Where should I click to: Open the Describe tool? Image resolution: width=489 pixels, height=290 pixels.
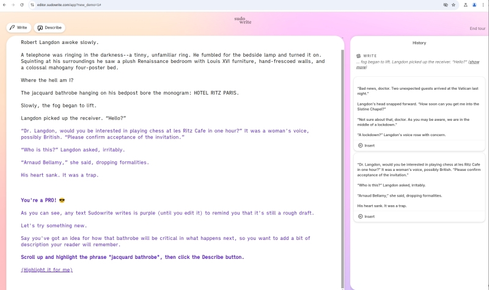coord(50,28)
